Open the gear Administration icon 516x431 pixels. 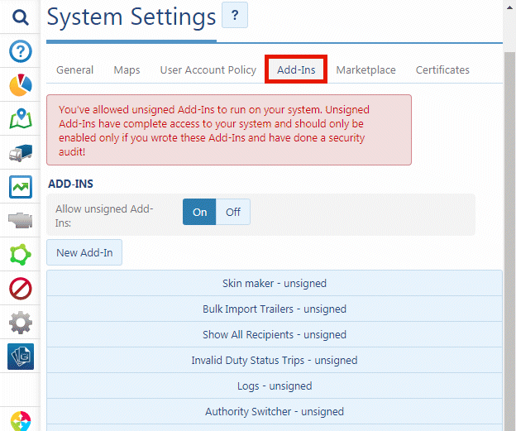pos(21,322)
